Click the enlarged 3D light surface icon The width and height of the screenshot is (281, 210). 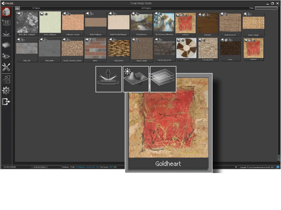[x=136, y=79]
